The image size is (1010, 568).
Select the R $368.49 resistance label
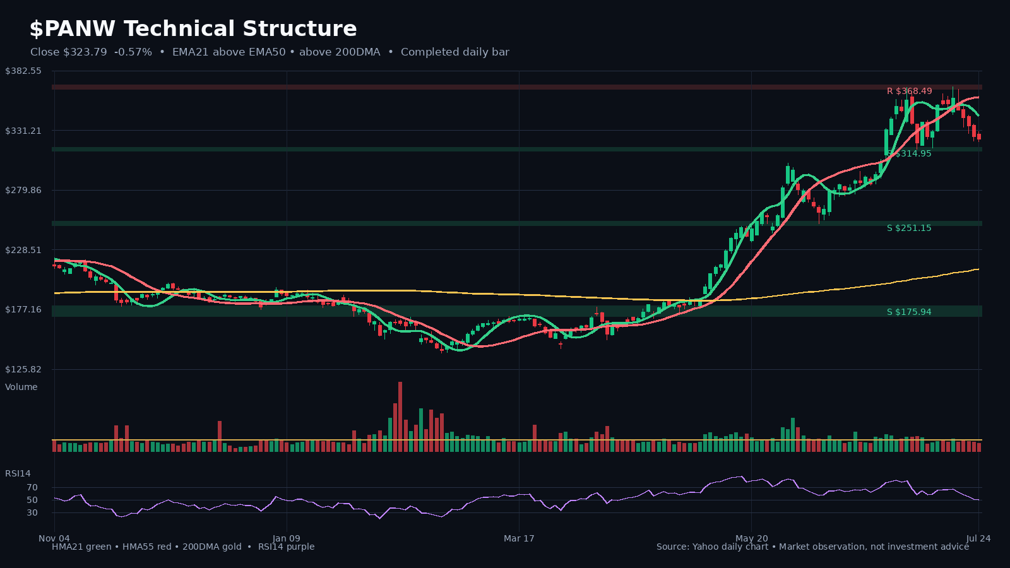coord(909,92)
